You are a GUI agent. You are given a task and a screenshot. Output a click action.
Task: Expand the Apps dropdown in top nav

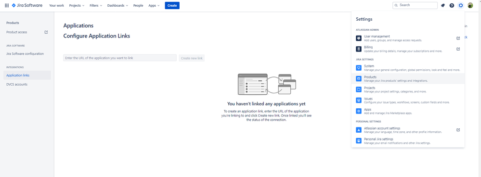pos(154,5)
